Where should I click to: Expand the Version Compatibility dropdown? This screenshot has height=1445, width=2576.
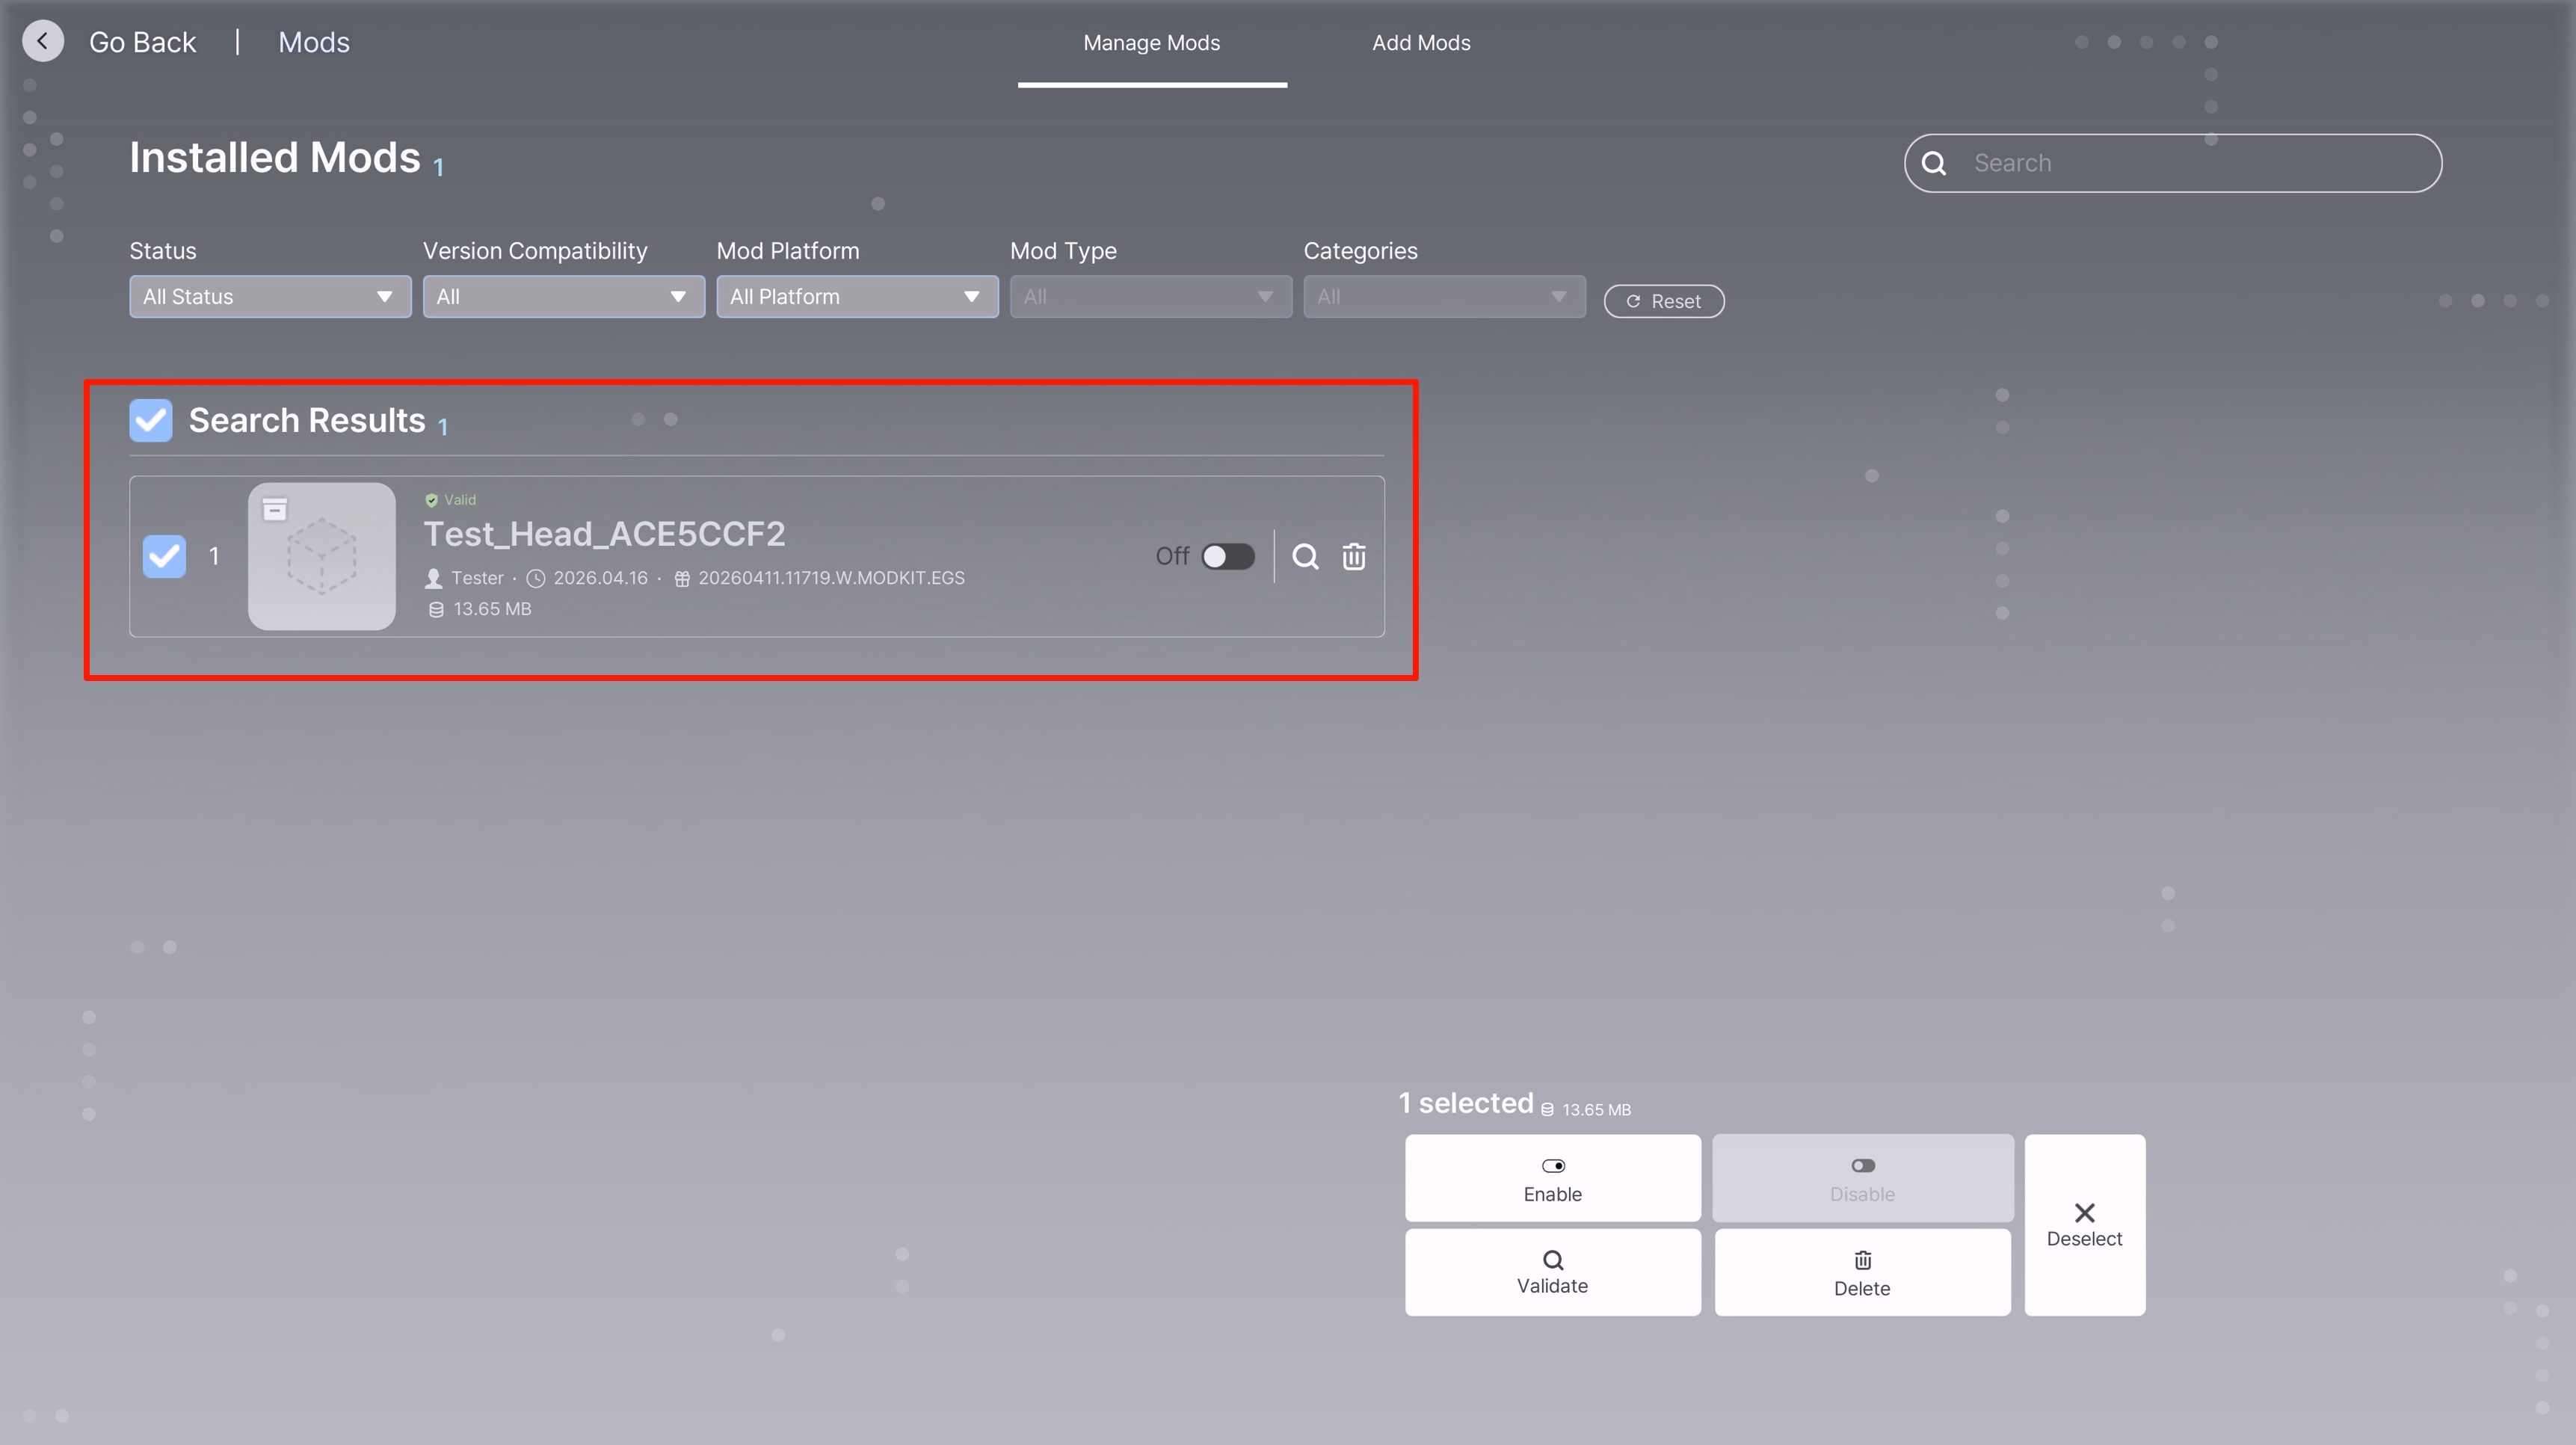563,297
